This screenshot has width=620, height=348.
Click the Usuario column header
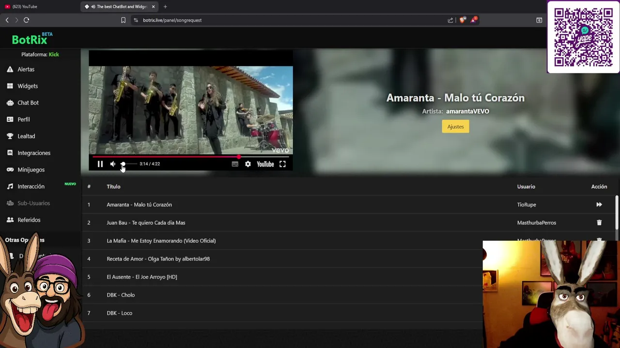tap(526, 187)
